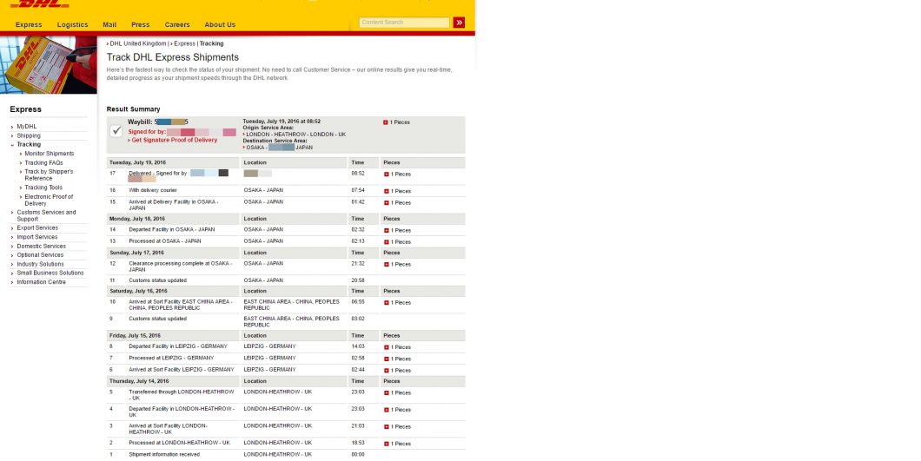Open the Press menu item
The image size is (921, 461).
pyautogui.click(x=141, y=24)
